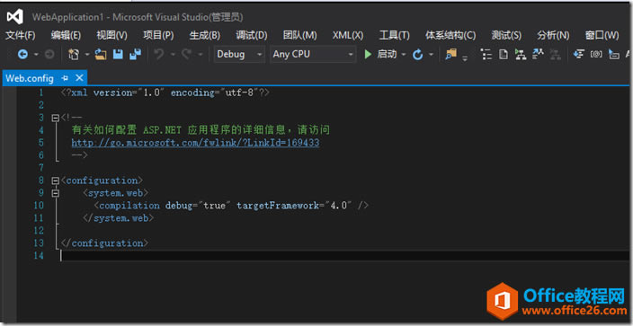Image resolution: width=633 pixels, height=326 pixels.
Task: Open the 视图(V) menu
Action: (111, 36)
